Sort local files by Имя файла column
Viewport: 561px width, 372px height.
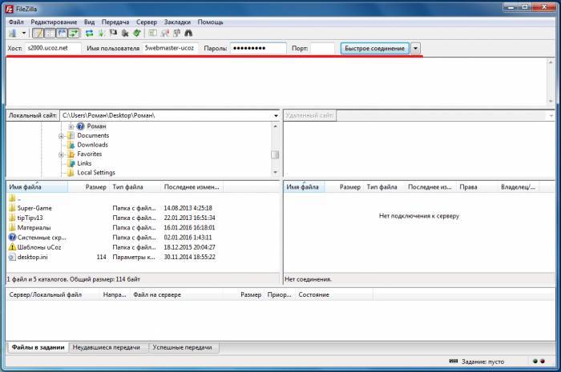pyautogui.click(x=37, y=187)
